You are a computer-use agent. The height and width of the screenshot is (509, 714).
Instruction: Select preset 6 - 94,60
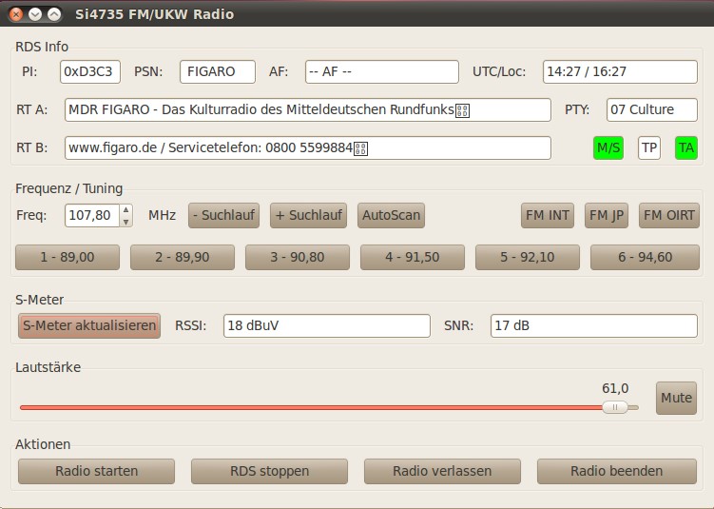643,257
